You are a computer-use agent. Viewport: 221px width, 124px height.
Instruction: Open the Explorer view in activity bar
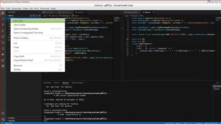click(3, 13)
